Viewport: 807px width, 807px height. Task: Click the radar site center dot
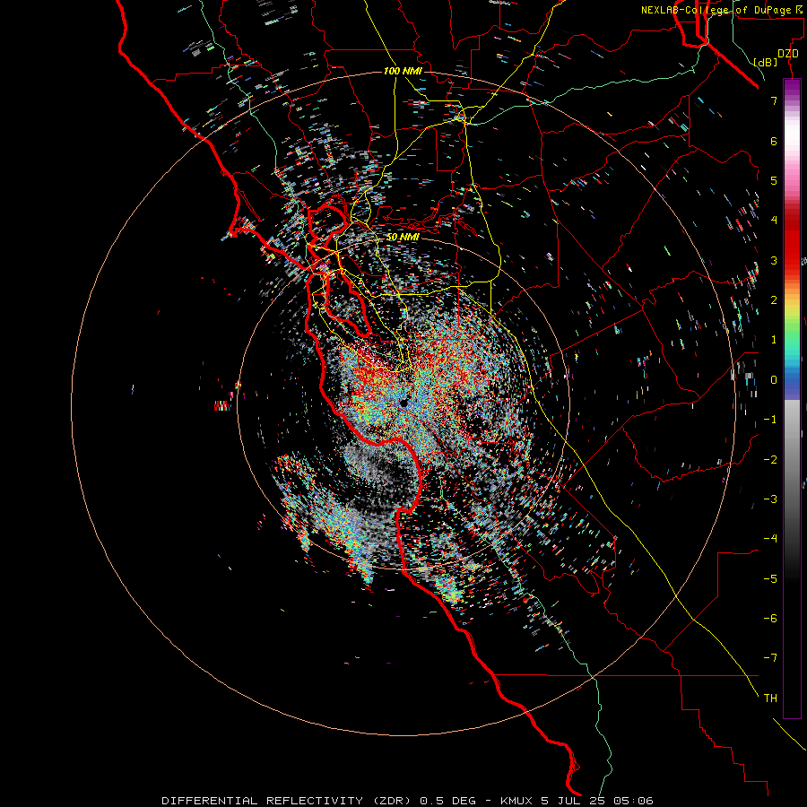click(x=404, y=403)
